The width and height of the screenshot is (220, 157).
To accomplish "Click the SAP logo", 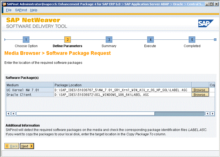I will 206,24.
